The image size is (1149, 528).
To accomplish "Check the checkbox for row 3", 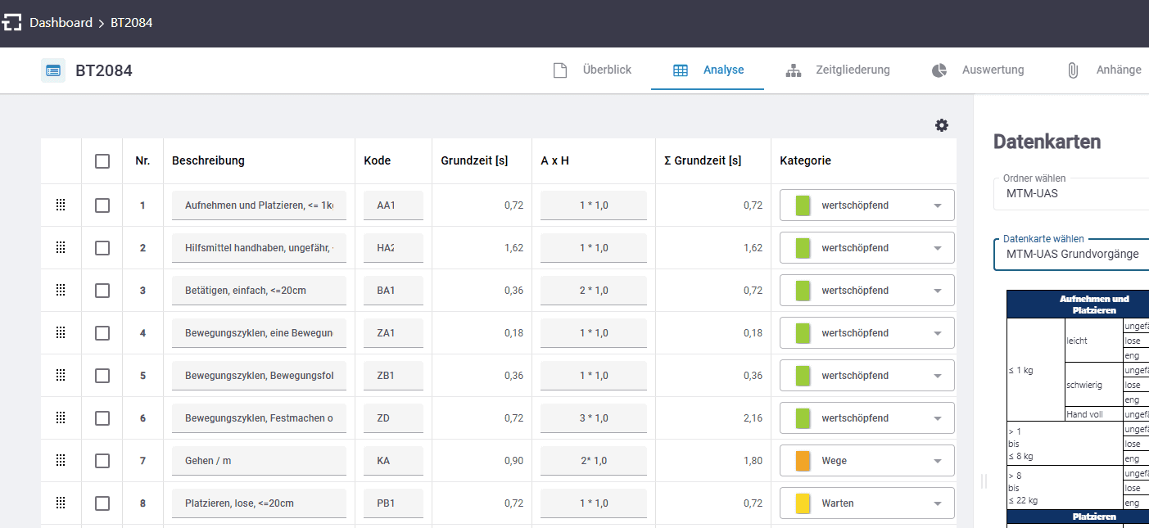I will [x=102, y=291].
